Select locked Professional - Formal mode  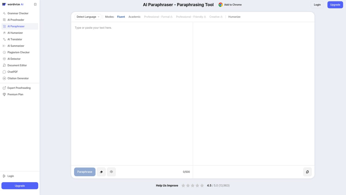tap(158, 17)
